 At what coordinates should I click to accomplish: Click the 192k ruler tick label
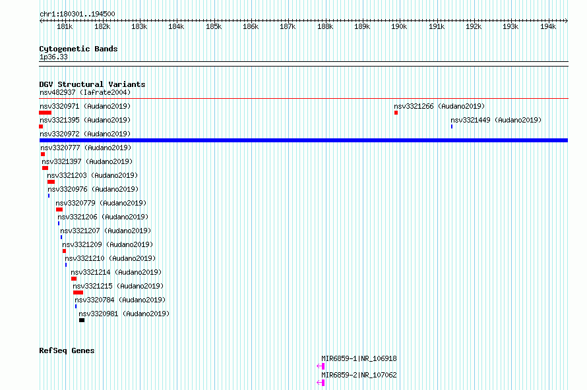pyautogui.click(x=474, y=26)
